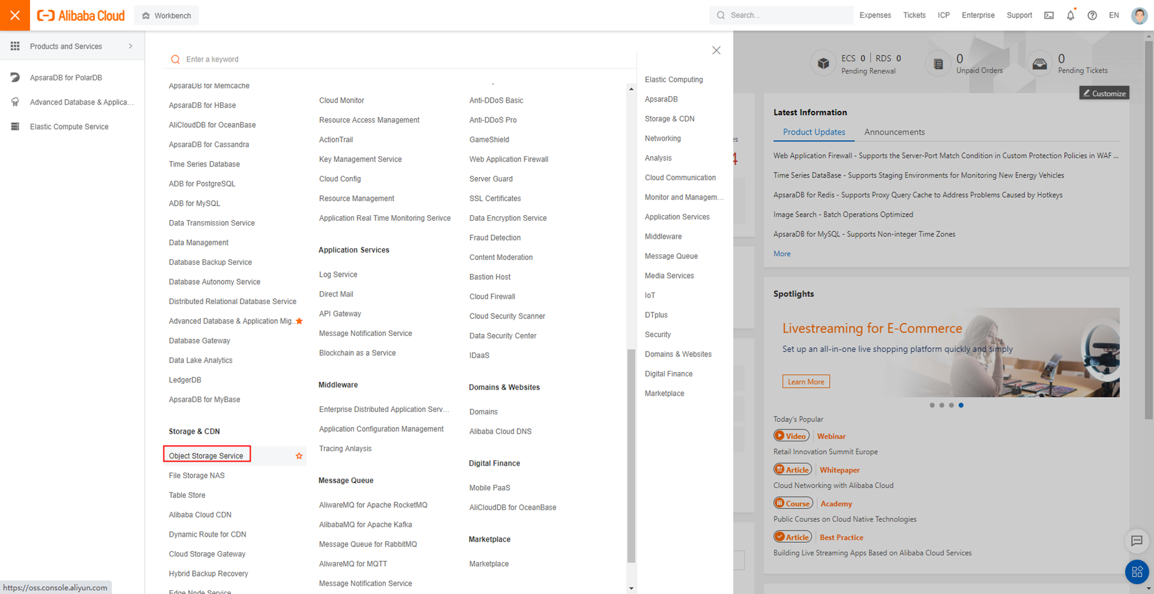Open Alibaba Cloud CDN
1154x594 pixels.
[200, 515]
